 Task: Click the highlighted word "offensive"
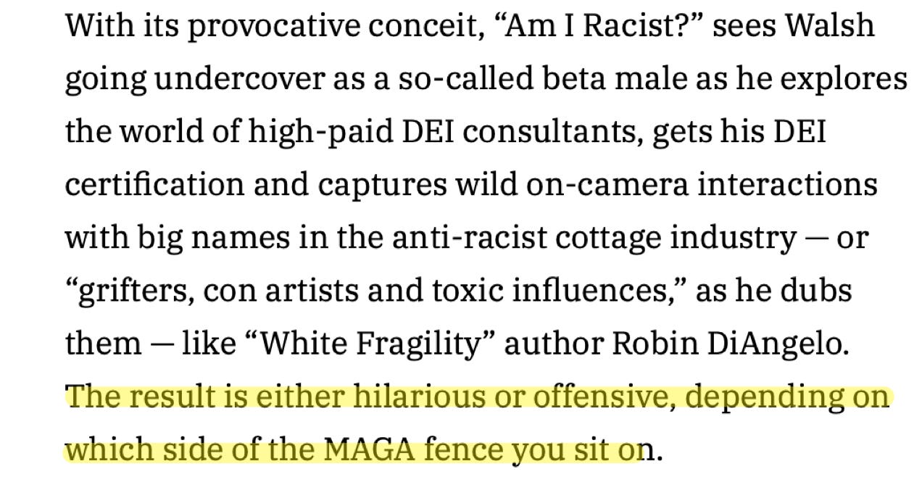(x=605, y=397)
